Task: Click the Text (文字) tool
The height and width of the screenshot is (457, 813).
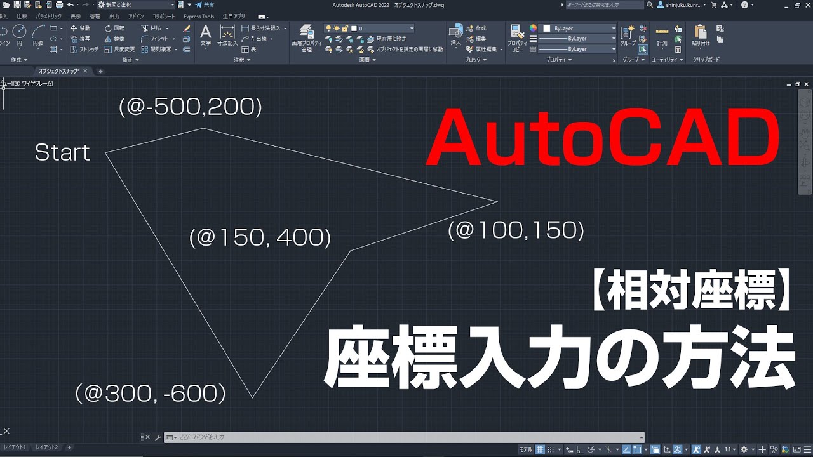Action: pos(205,36)
